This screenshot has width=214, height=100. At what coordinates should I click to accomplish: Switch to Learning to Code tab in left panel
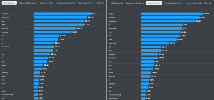tap(46, 3)
